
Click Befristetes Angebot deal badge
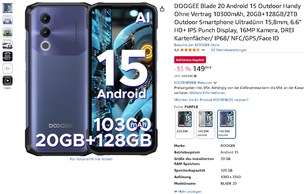coord(190,60)
